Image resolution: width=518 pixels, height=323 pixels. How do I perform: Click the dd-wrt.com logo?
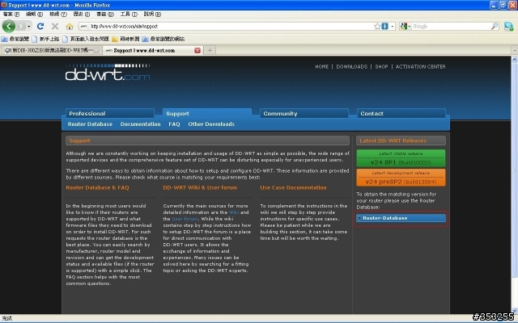pyautogui.click(x=108, y=73)
